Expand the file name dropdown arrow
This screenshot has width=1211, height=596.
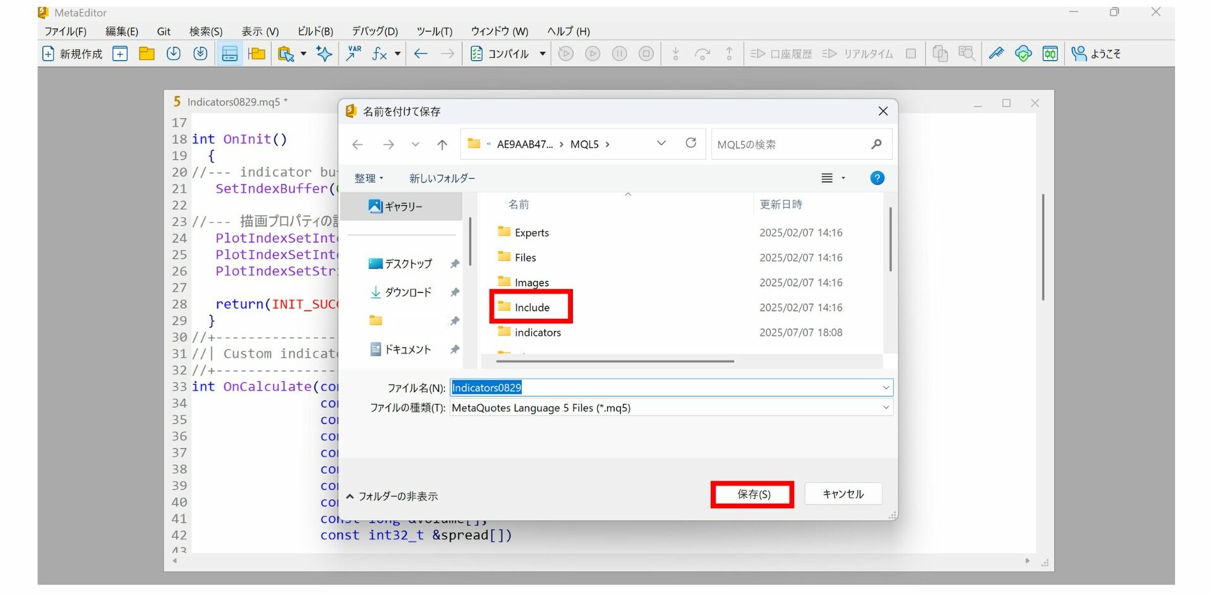(886, 388)
